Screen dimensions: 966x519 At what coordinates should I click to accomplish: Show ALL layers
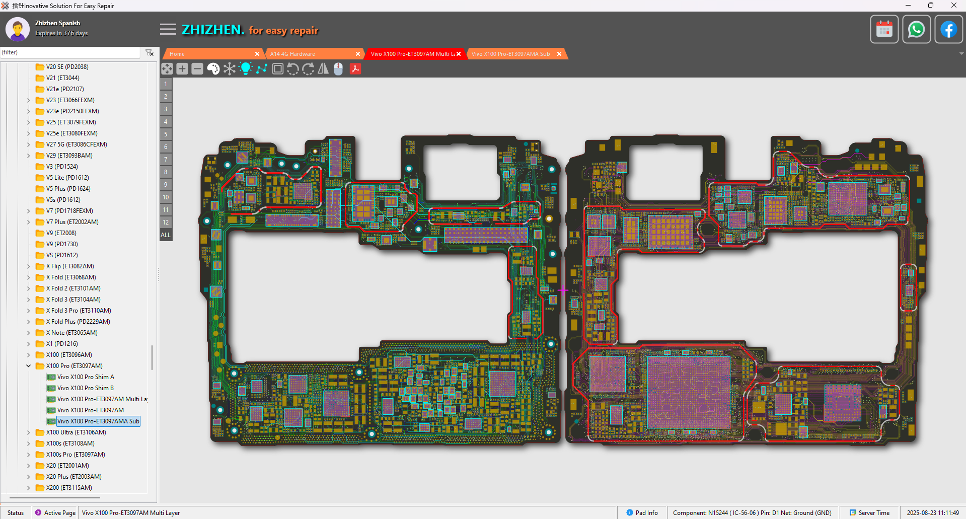click(x=166, y=235)
